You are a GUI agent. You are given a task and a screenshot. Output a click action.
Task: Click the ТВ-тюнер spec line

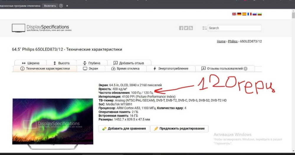point(163,100)
